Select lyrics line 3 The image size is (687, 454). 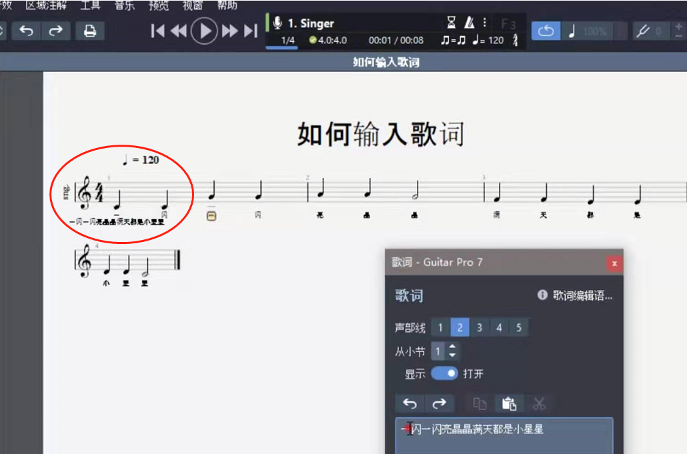point(480,327)
